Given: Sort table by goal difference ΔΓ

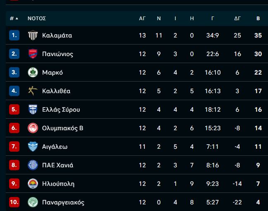Looking at the screenshot, I should (x=237, y=19).
